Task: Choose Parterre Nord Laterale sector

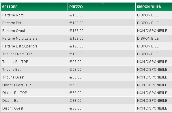Action: [x=20, y=39]
